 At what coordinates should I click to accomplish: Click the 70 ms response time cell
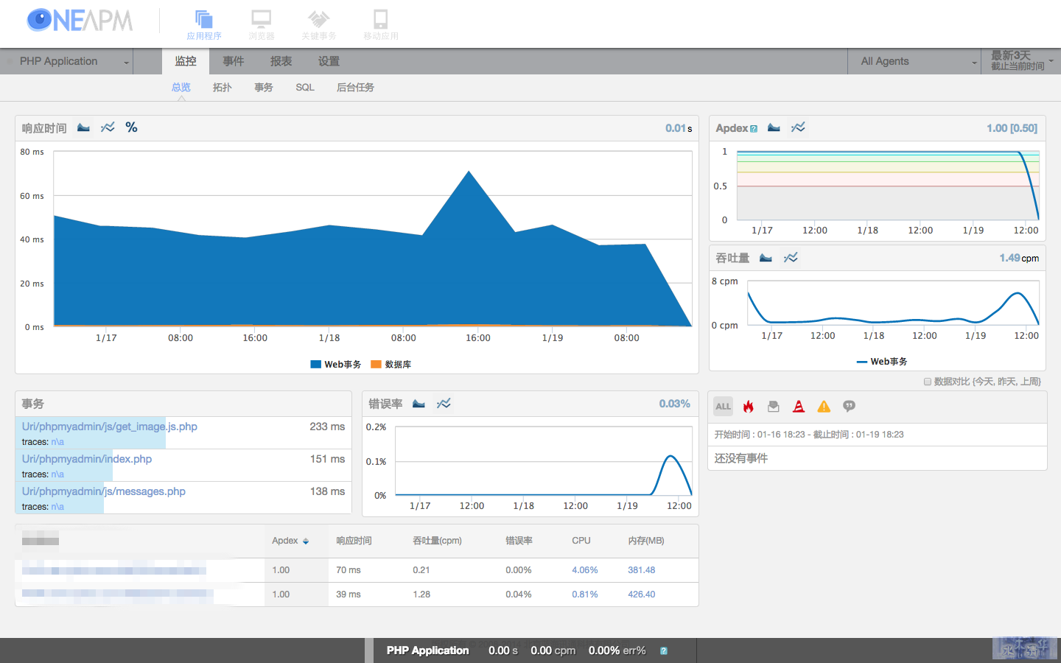point(349,570)
